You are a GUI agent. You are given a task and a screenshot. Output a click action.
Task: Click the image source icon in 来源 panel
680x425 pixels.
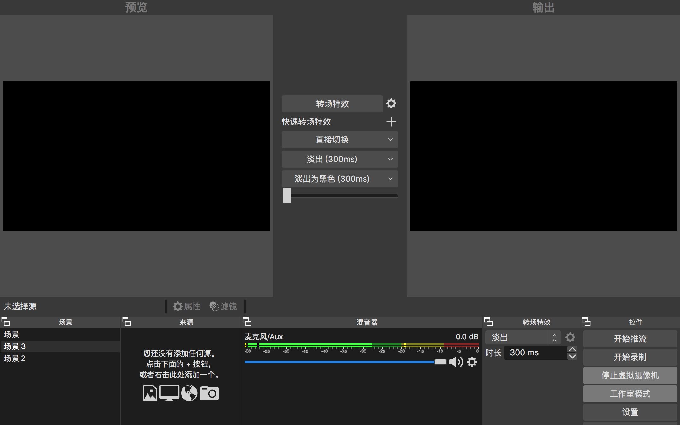pos(150,393)
